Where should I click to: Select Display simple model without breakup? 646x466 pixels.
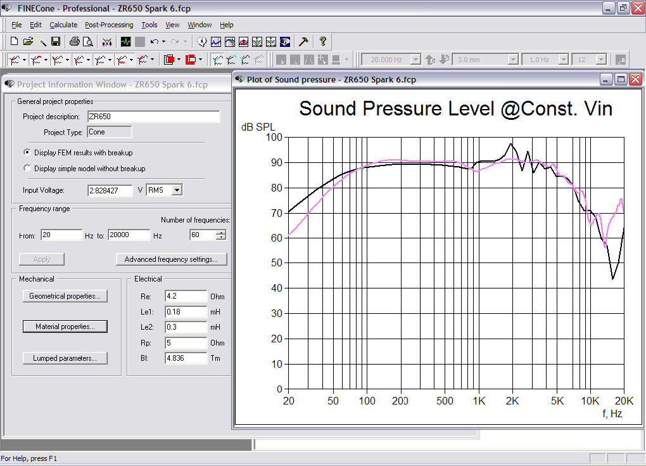[x=27, y=168]
